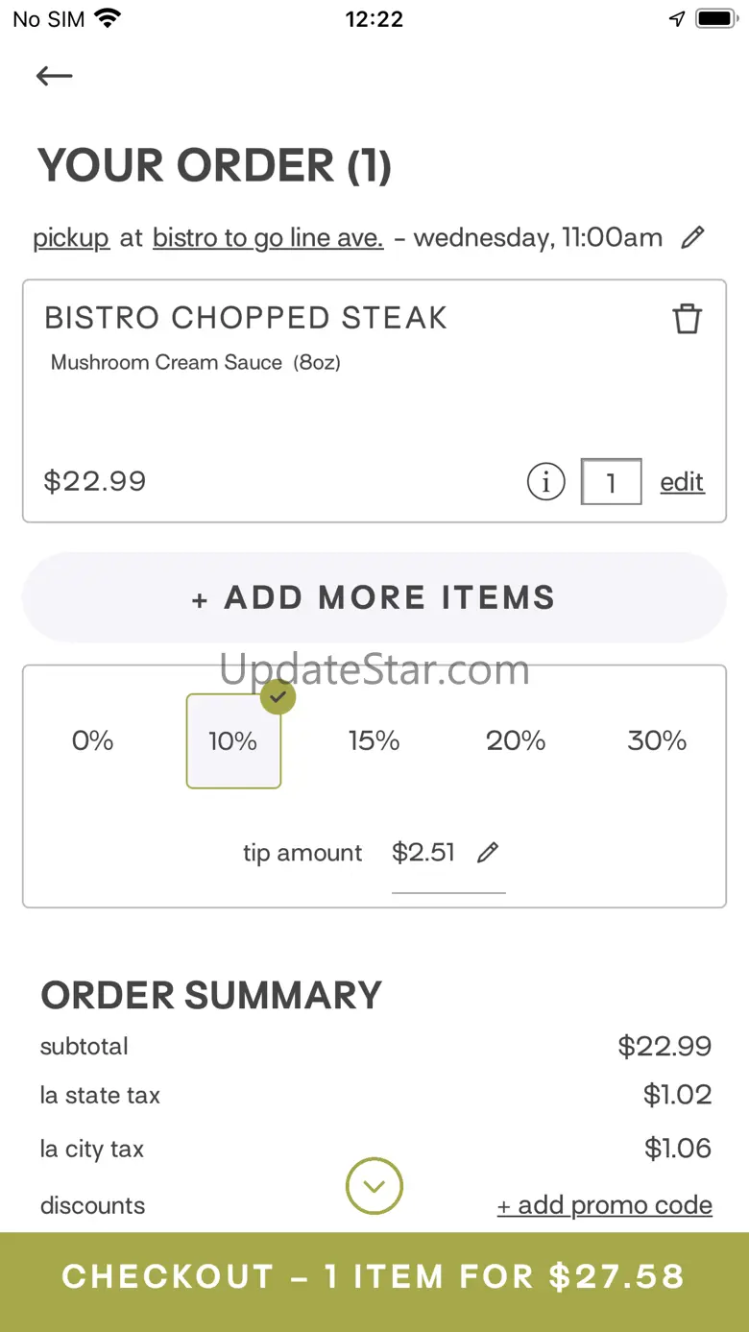Image resolution: width=749 pixels, height=1332 pixels.
Task: Click the pencil icon next to tip amount
Action: click(x=488, y=853)
